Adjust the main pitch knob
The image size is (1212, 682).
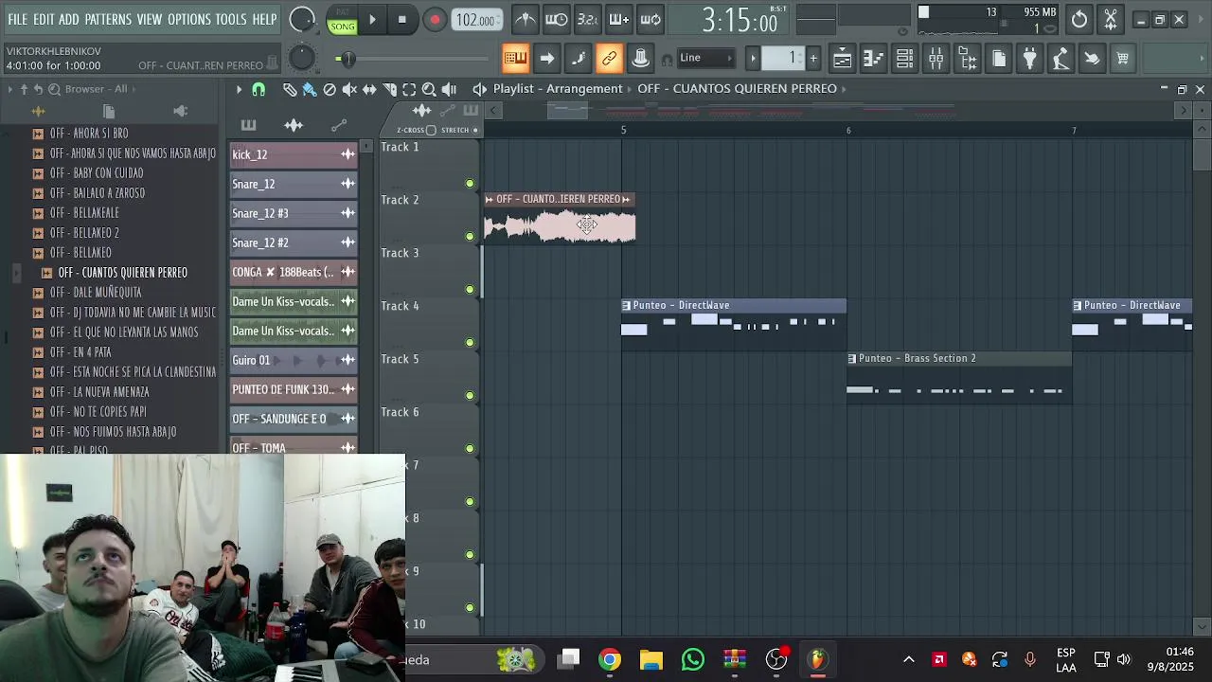pos(301,59)
